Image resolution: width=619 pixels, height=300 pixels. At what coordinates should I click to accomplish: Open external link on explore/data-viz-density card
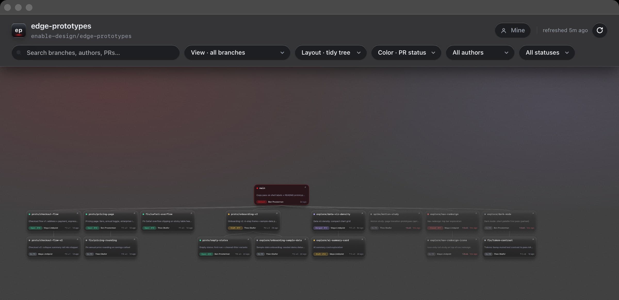(x=362, y=213)
